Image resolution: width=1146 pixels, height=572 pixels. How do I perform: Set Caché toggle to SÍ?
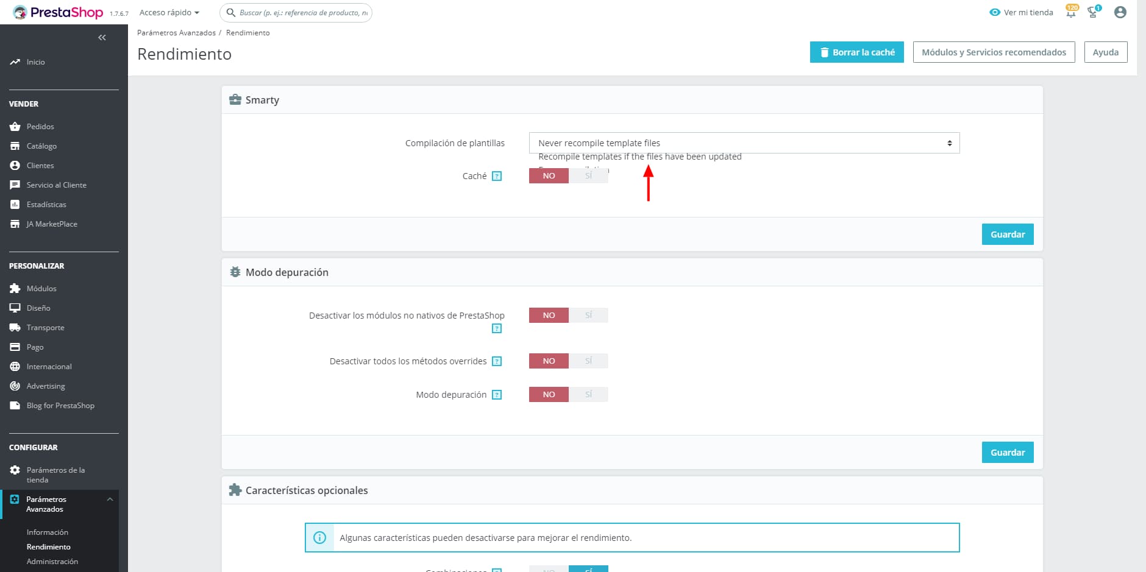[588, 175]
